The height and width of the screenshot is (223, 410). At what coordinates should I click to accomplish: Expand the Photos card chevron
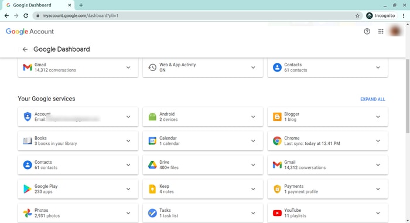128,213
